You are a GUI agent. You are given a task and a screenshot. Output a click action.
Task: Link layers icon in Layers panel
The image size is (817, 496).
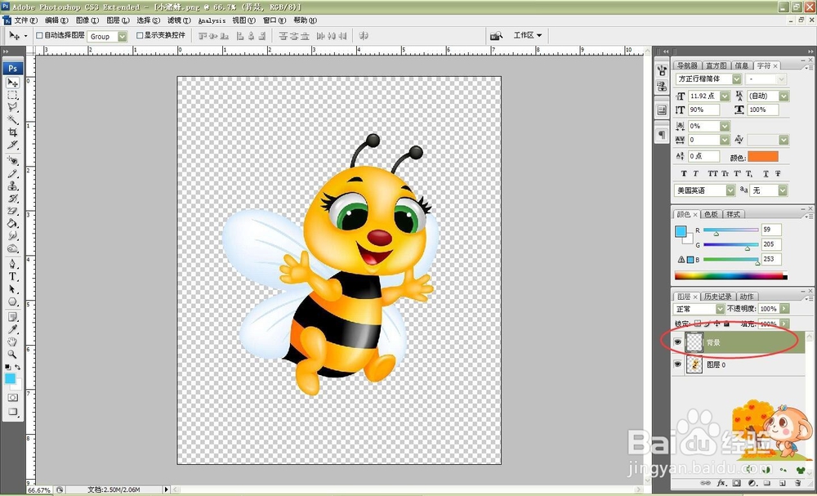[x=706, y=483]
